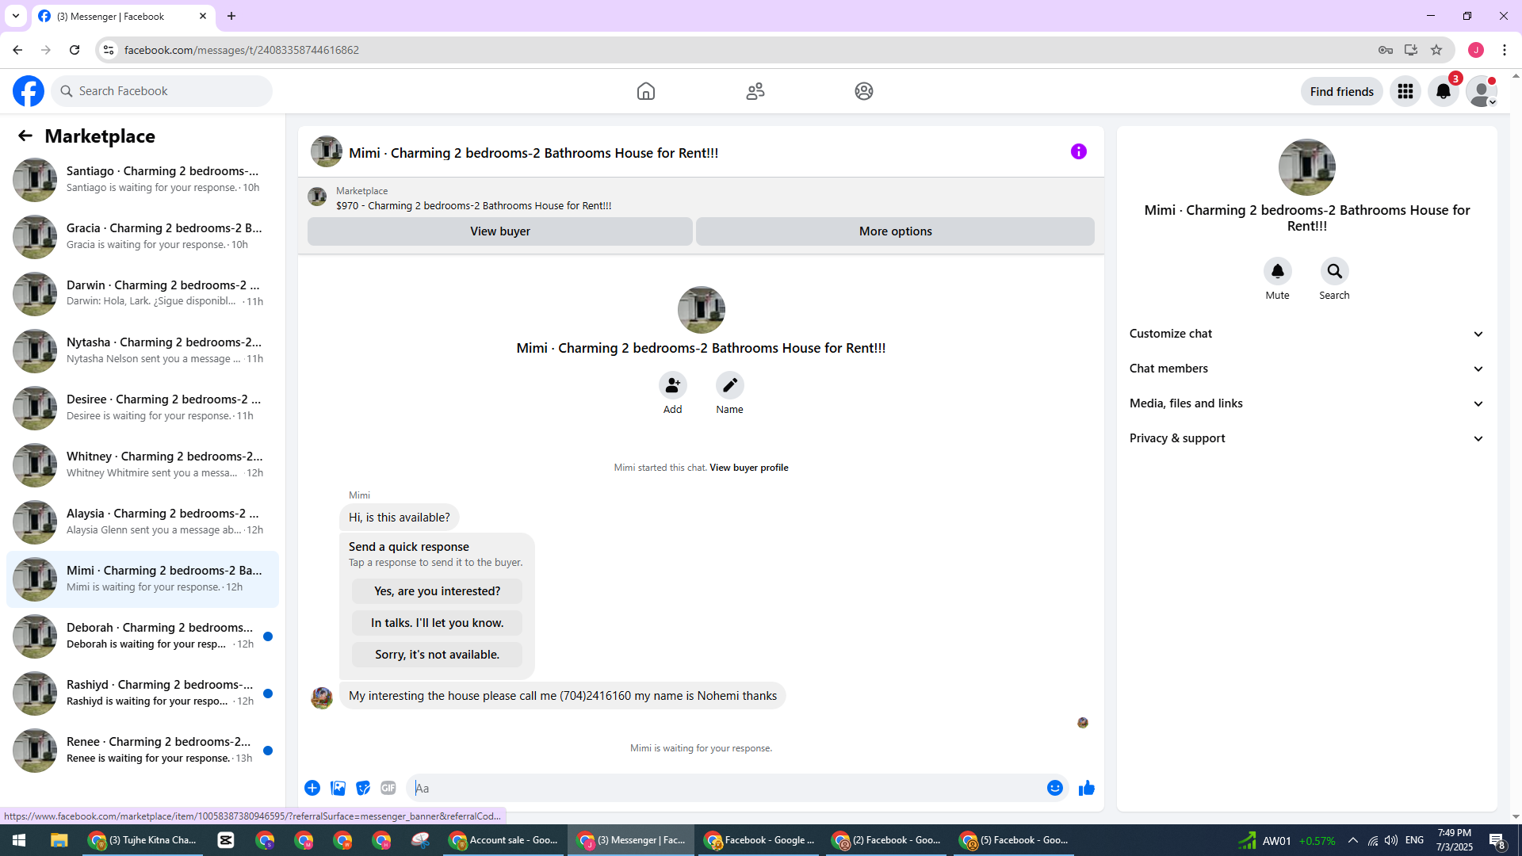Expand the Chat members section
This screenshot has height=856, width=1522.
pyautogui.click(x=1306, y=369)
